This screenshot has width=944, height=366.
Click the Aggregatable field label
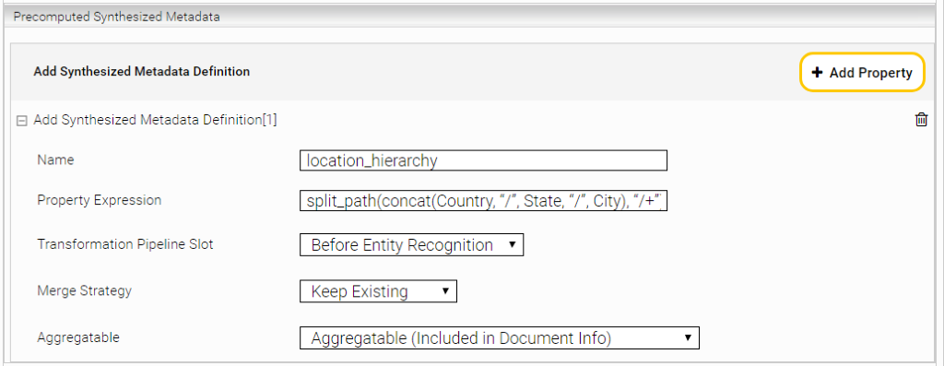[78, 337]
